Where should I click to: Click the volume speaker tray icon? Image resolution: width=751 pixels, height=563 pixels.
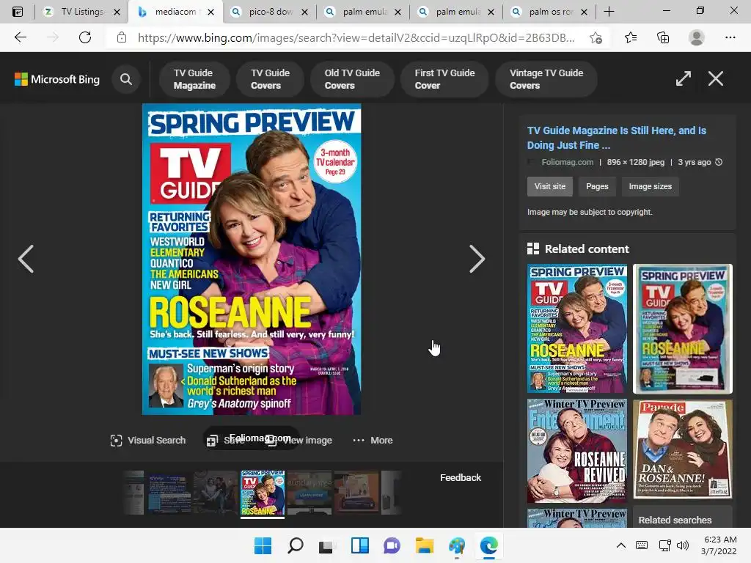(683, 545)
